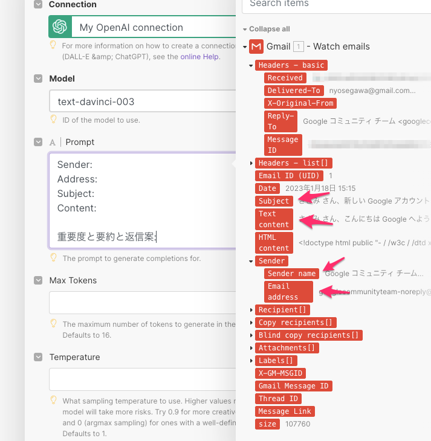Insert the Gmail Message ID pill
The height and width of the screenshot is (441, 431).
(x=294, y=386)
